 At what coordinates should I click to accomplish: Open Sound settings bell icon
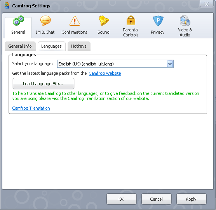104,21
